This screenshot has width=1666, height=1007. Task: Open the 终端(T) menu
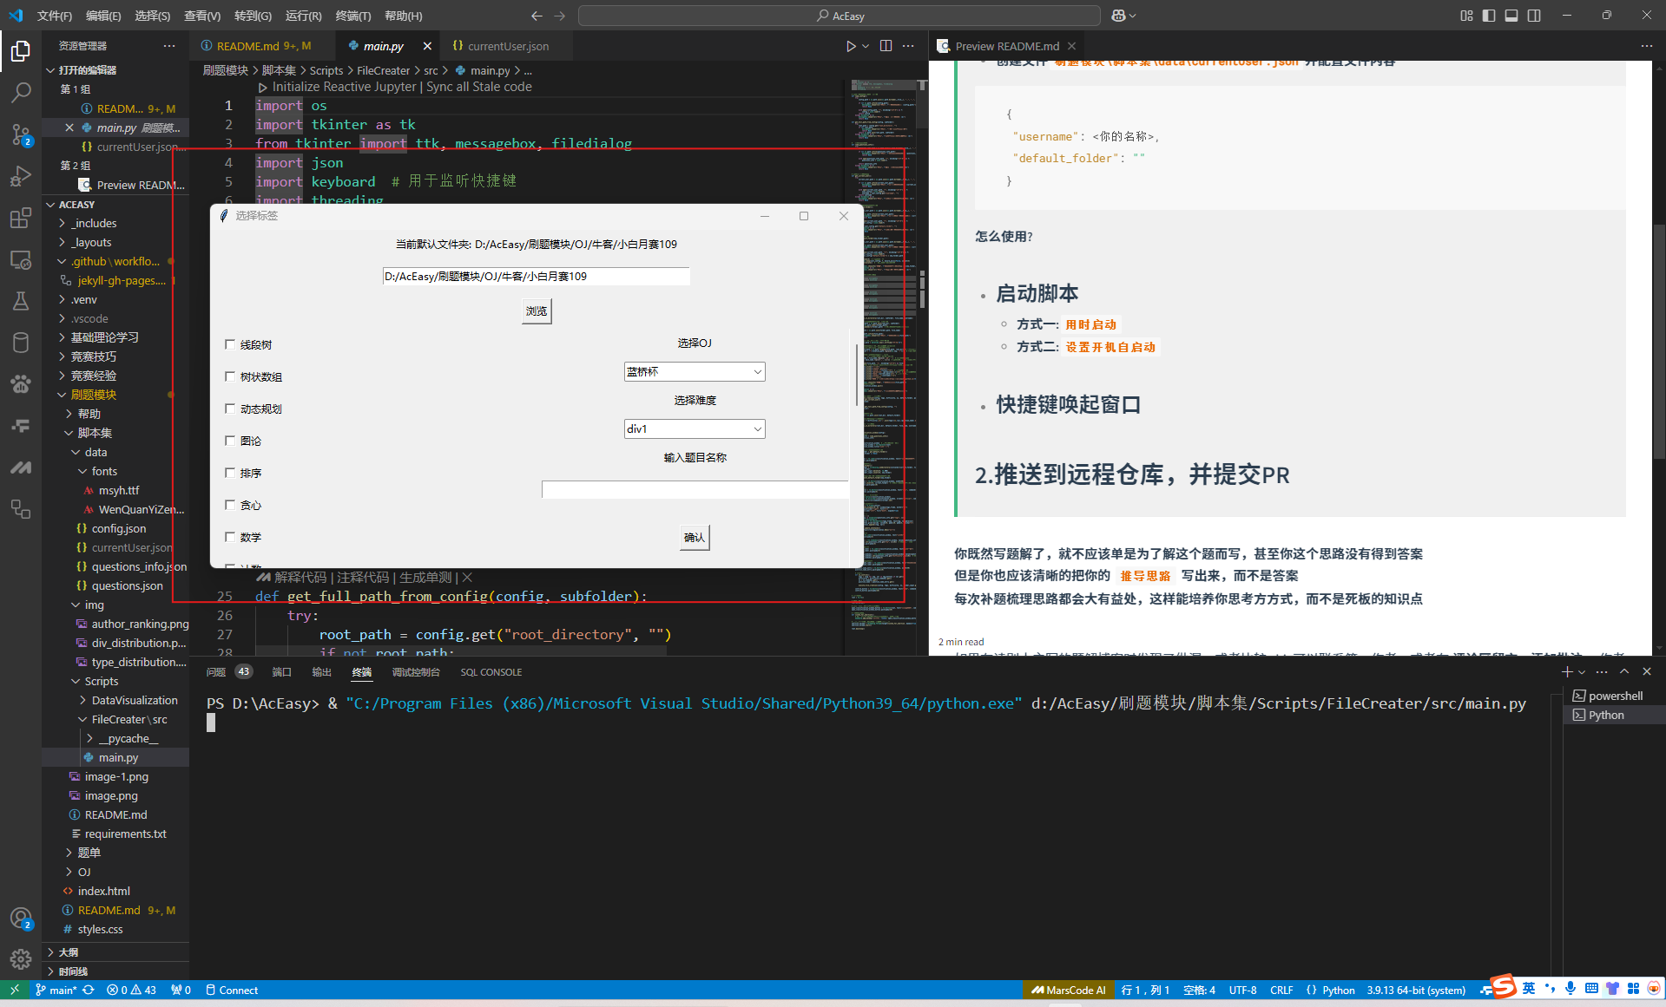pyautogui.click(x=352, y=16)
